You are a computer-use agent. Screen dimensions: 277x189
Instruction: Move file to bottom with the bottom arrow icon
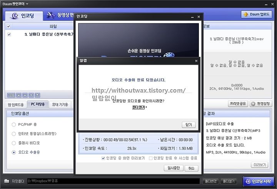click(37, 95)
